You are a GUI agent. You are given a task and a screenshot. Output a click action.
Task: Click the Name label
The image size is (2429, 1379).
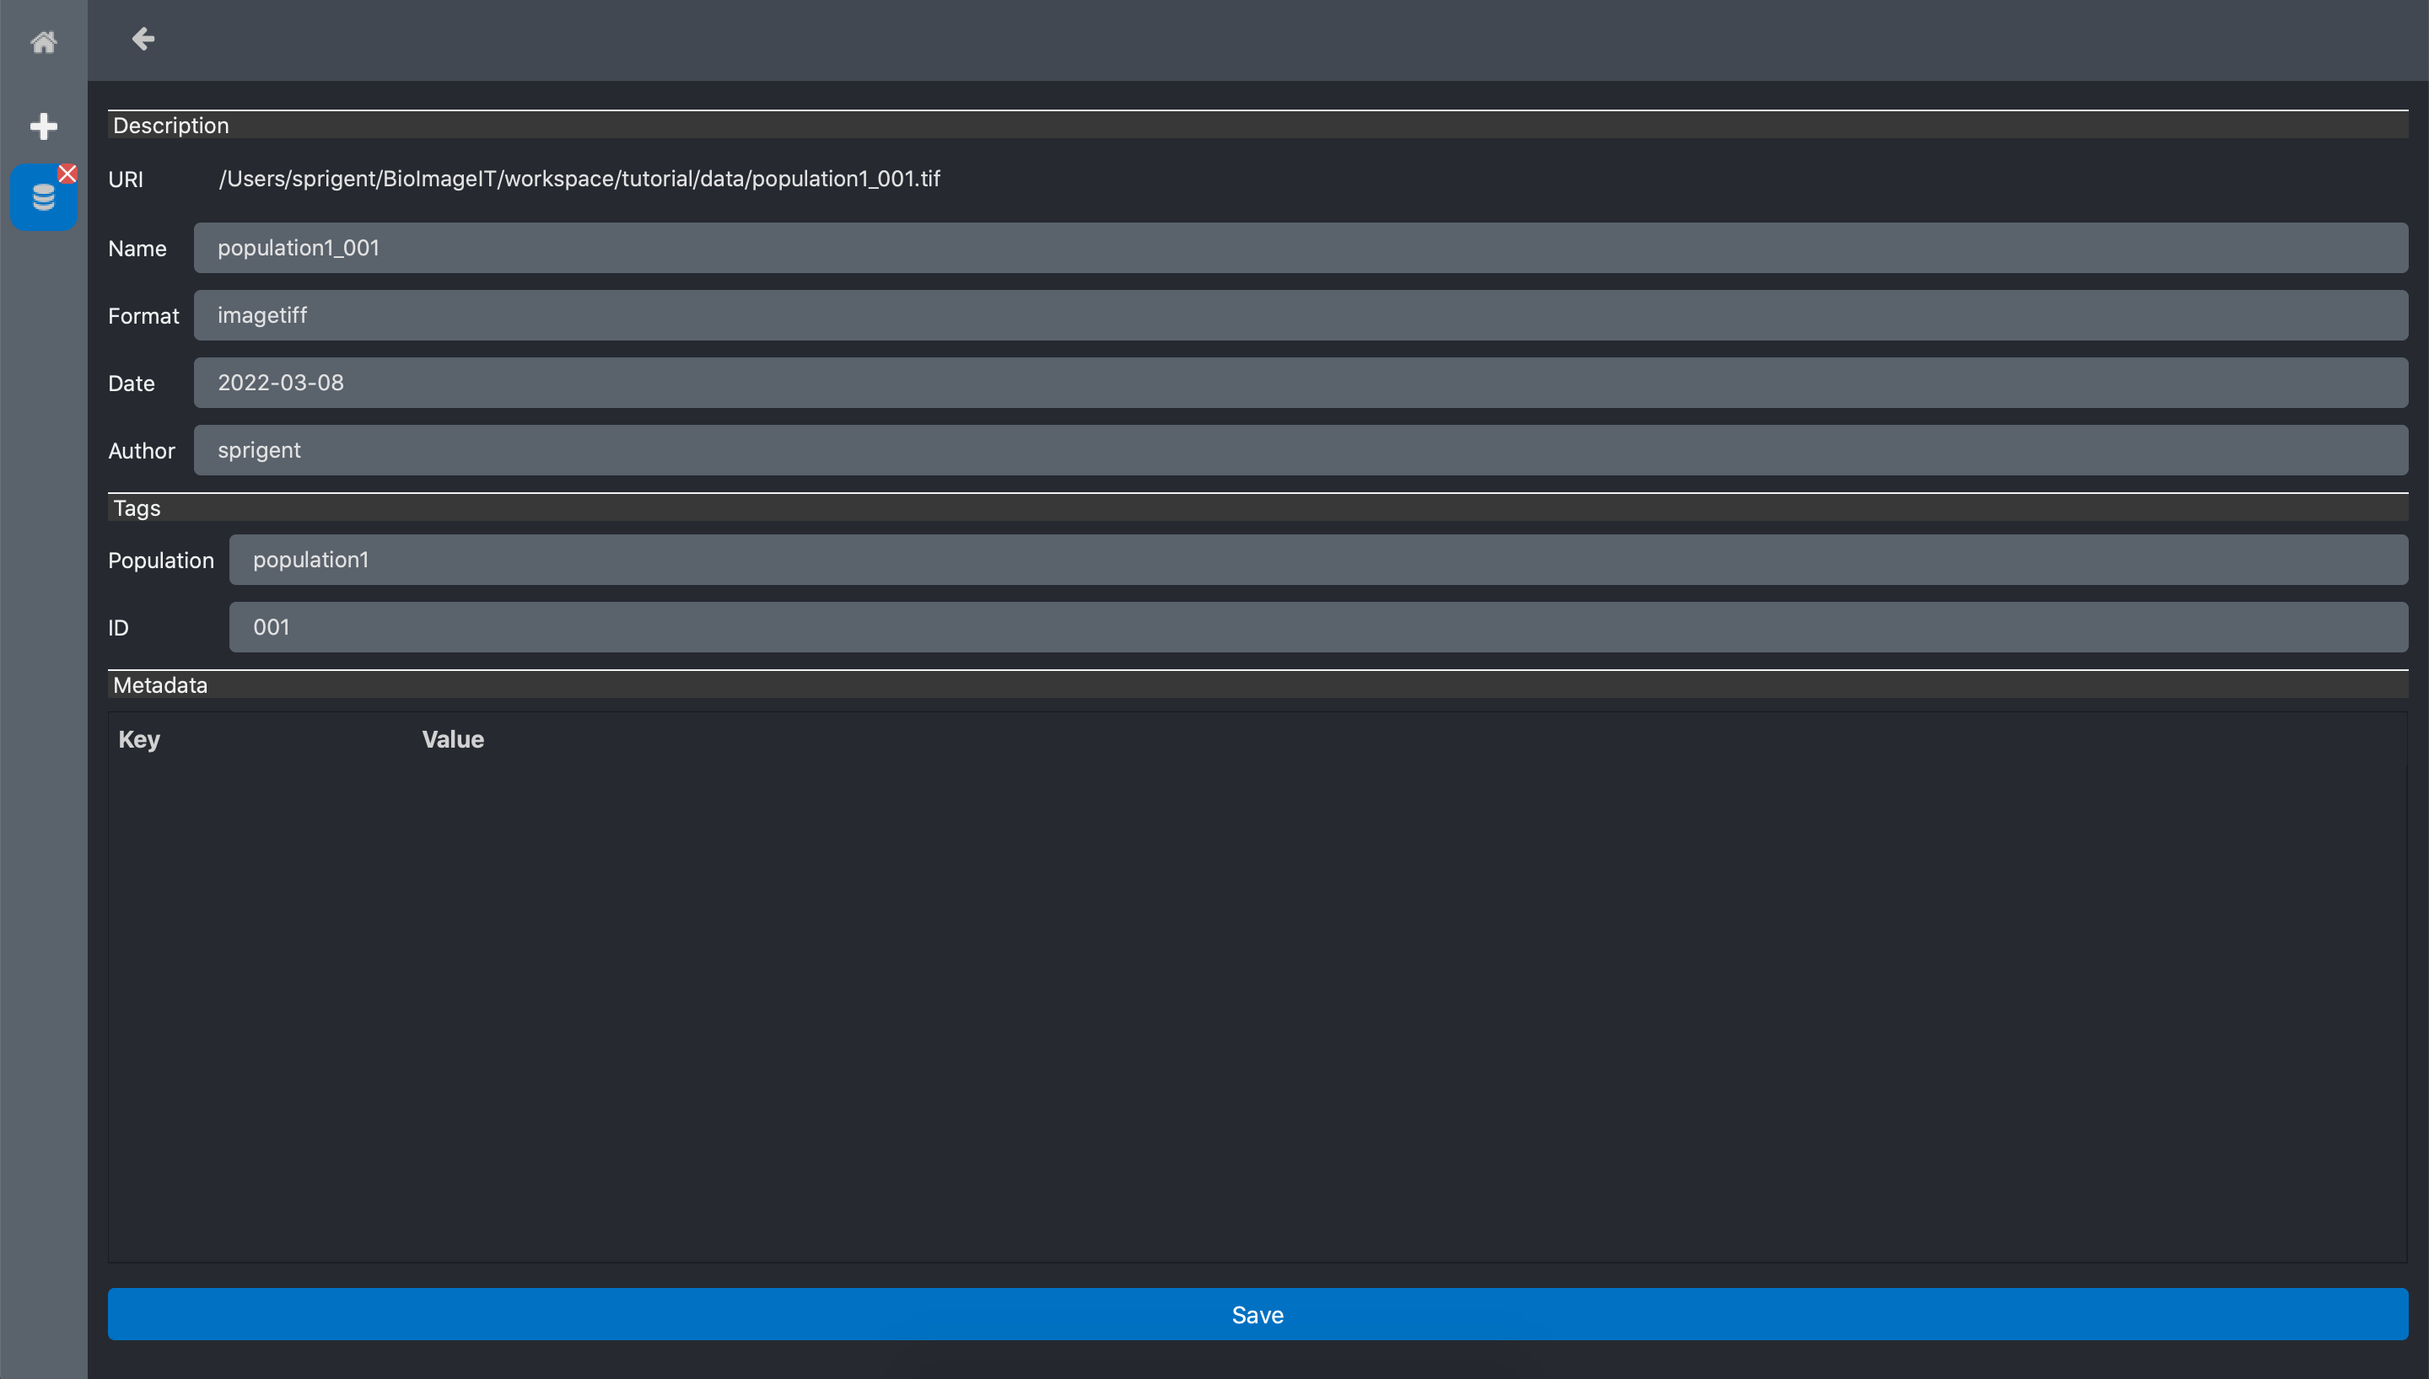click(137, 250)
